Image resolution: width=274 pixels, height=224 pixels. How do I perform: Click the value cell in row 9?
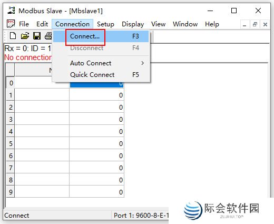(97, 192)
